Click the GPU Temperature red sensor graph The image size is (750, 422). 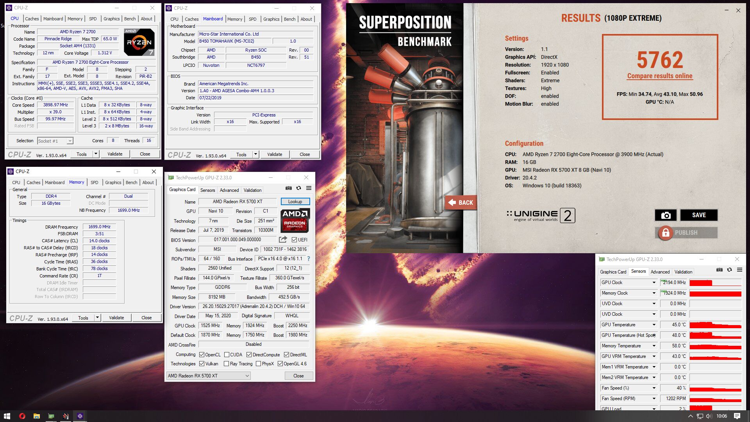pos(715,325)
